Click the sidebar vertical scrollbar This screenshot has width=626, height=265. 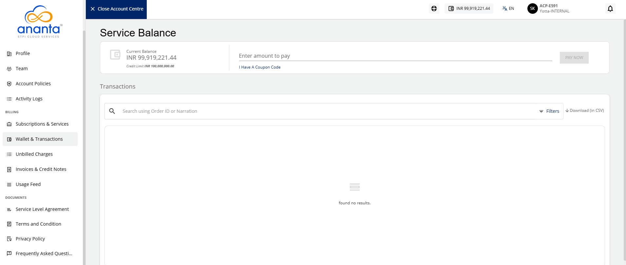[x=84, y=148]
